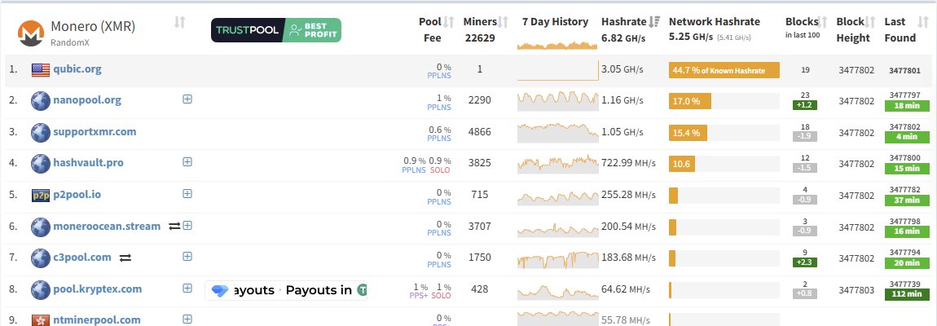Click block height 3477803 in kryptex row
This screenshot has height=326, width=937.
[856, 290]
